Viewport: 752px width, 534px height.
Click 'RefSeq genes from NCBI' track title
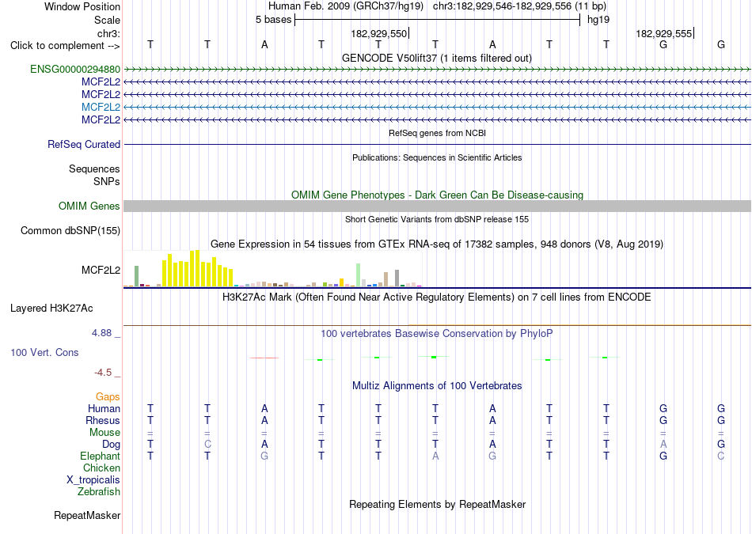coord(437,133)
